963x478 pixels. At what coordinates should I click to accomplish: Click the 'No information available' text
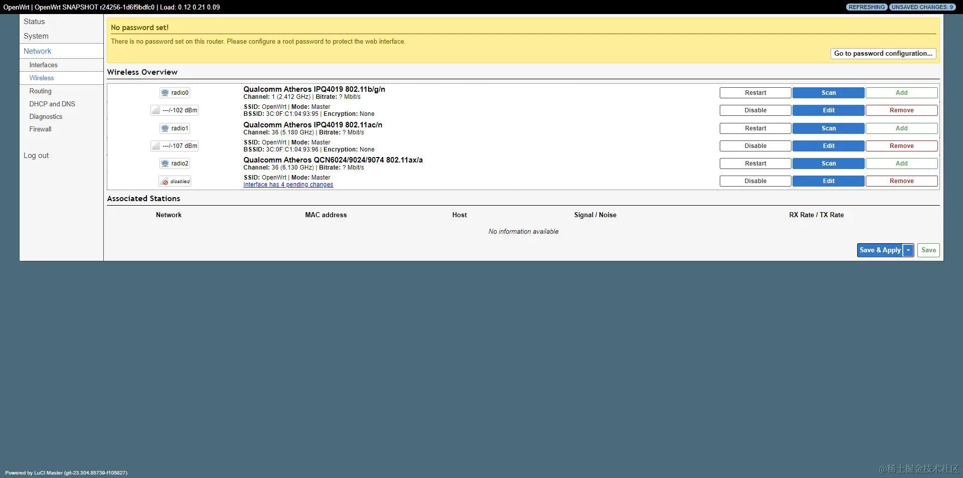(524, 231)
